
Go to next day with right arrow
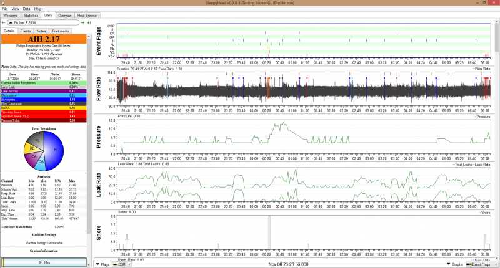coord(83,22)
